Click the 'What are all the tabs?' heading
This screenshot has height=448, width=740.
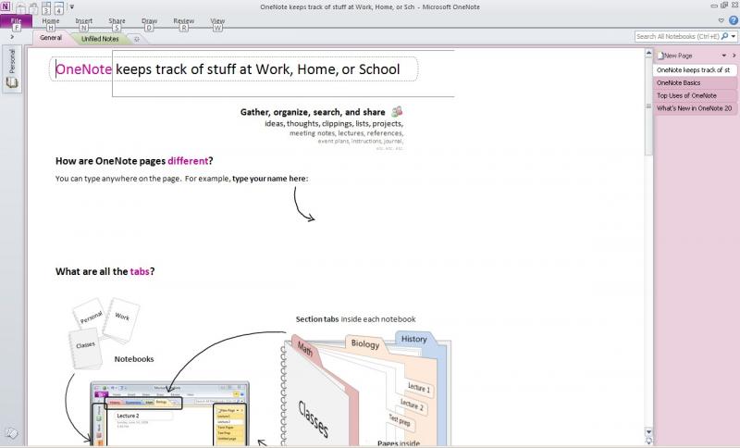(x=105, y=271)
